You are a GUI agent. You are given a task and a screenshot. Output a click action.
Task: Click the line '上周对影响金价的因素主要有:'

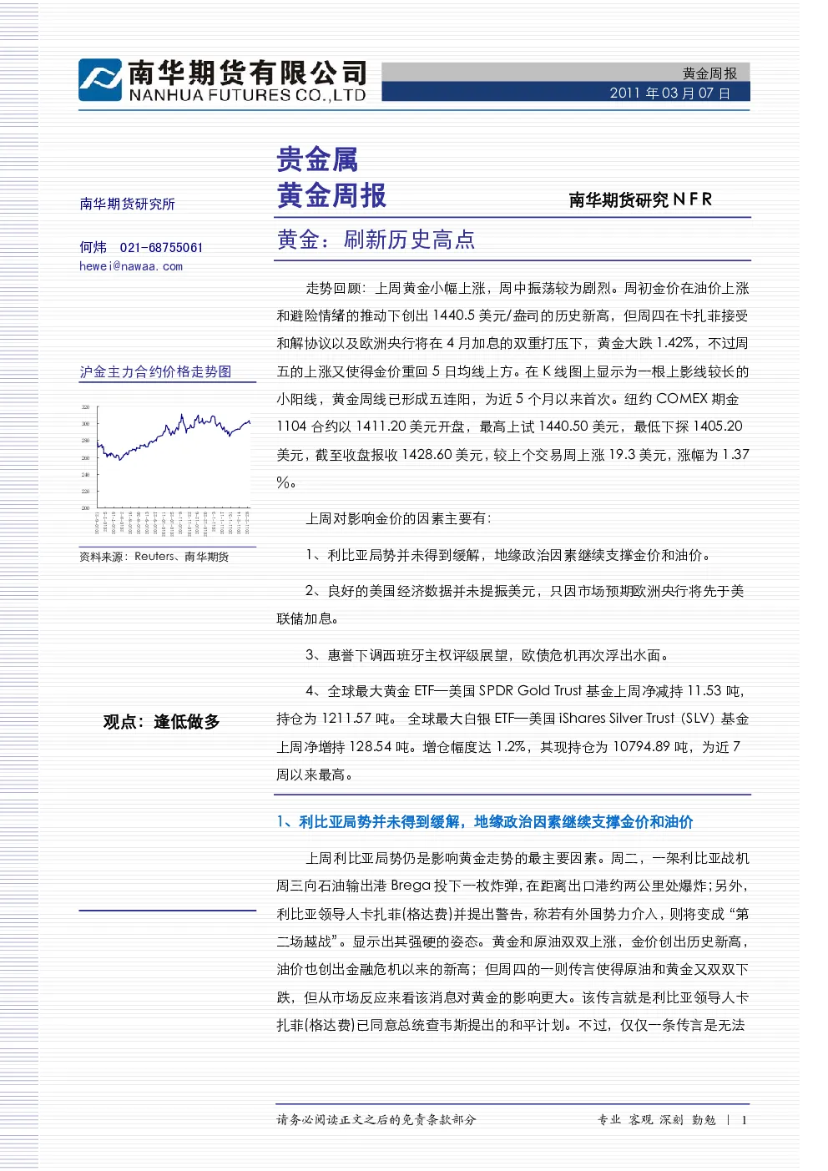[399, 518]
